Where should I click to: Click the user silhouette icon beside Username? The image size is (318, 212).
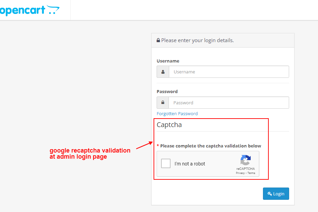pos(163,72)
